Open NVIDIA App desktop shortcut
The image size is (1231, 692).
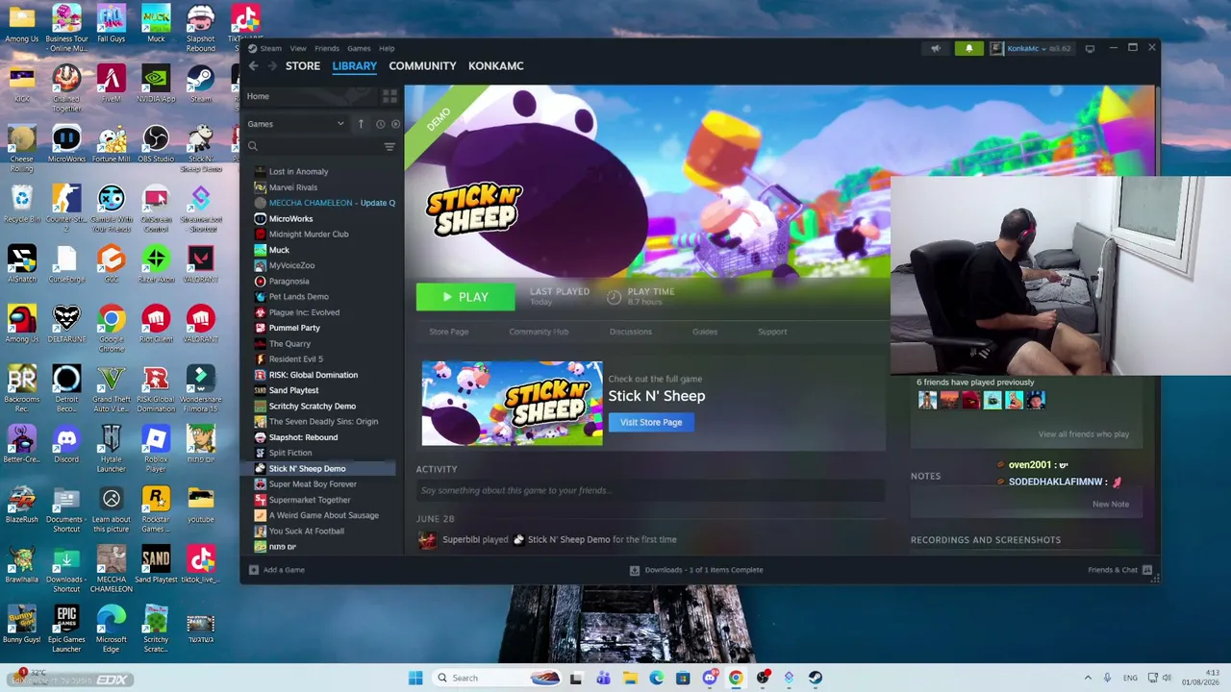point(156,84)
